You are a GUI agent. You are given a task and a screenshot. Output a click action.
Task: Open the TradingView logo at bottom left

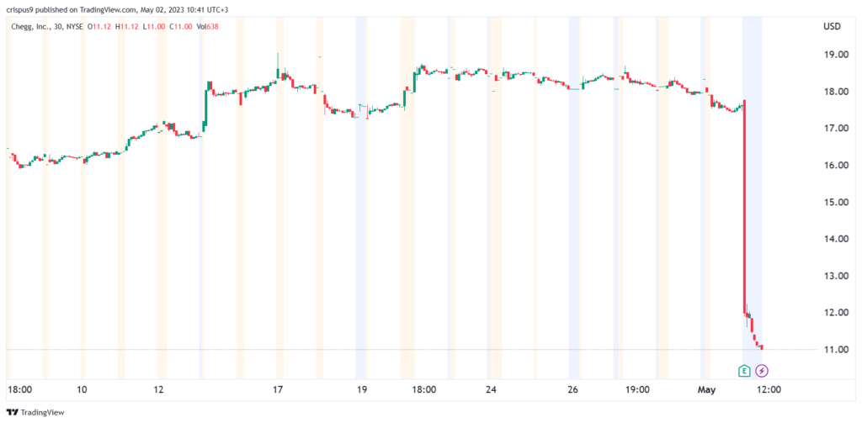click(x=35, y=413)
